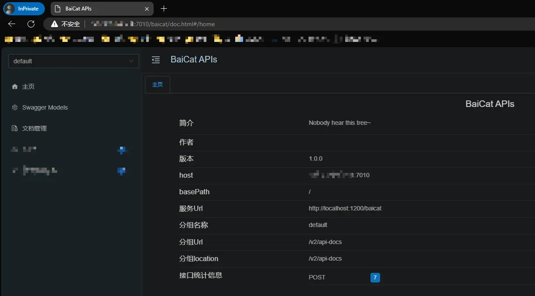Click the InPrivate profile avatar

coord(10,9)
